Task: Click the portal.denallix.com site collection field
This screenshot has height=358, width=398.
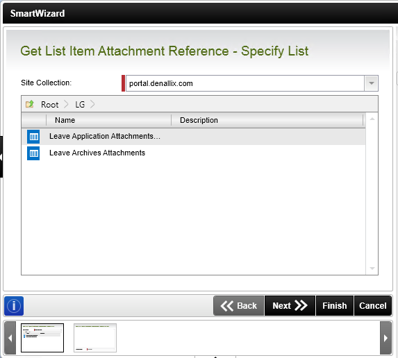Action: tap(245, 83)
